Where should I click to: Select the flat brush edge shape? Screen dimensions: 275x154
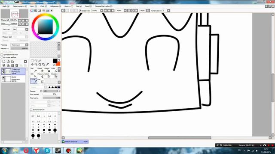click(x=59, y=87)
